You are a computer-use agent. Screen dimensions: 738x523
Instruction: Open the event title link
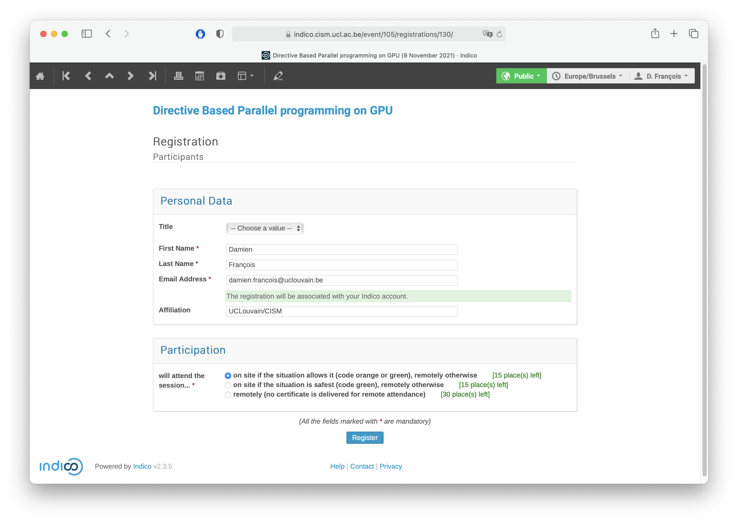[273, 110]
